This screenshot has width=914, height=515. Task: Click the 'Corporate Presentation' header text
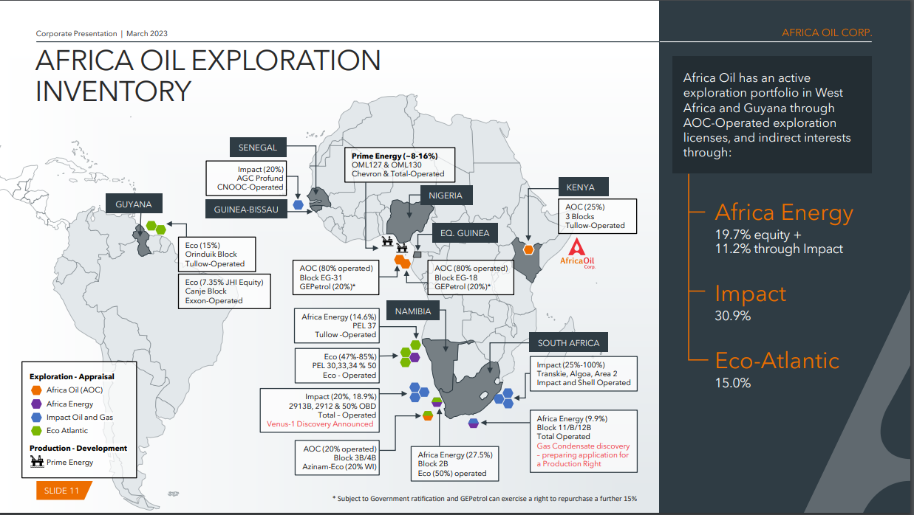pyautogui.click(x=77, y=33)
